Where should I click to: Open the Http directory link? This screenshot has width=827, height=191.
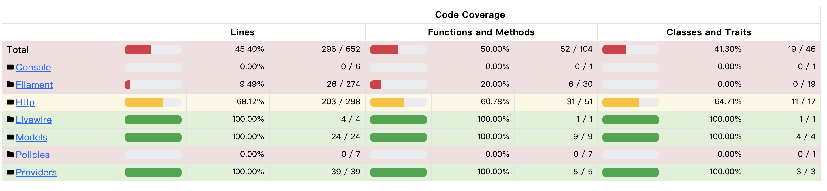25,102
